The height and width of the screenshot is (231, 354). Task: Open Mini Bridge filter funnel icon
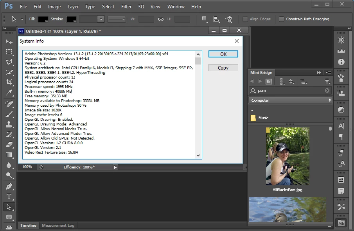(x=327, y=81)
